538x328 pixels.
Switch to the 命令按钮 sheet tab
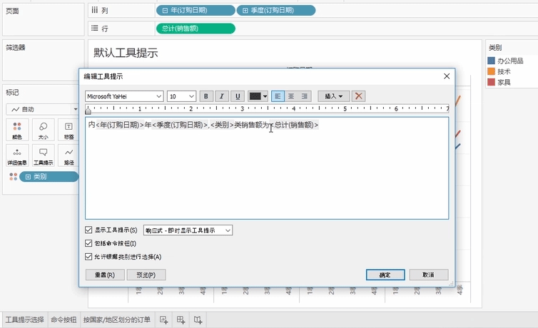(64, 320)
